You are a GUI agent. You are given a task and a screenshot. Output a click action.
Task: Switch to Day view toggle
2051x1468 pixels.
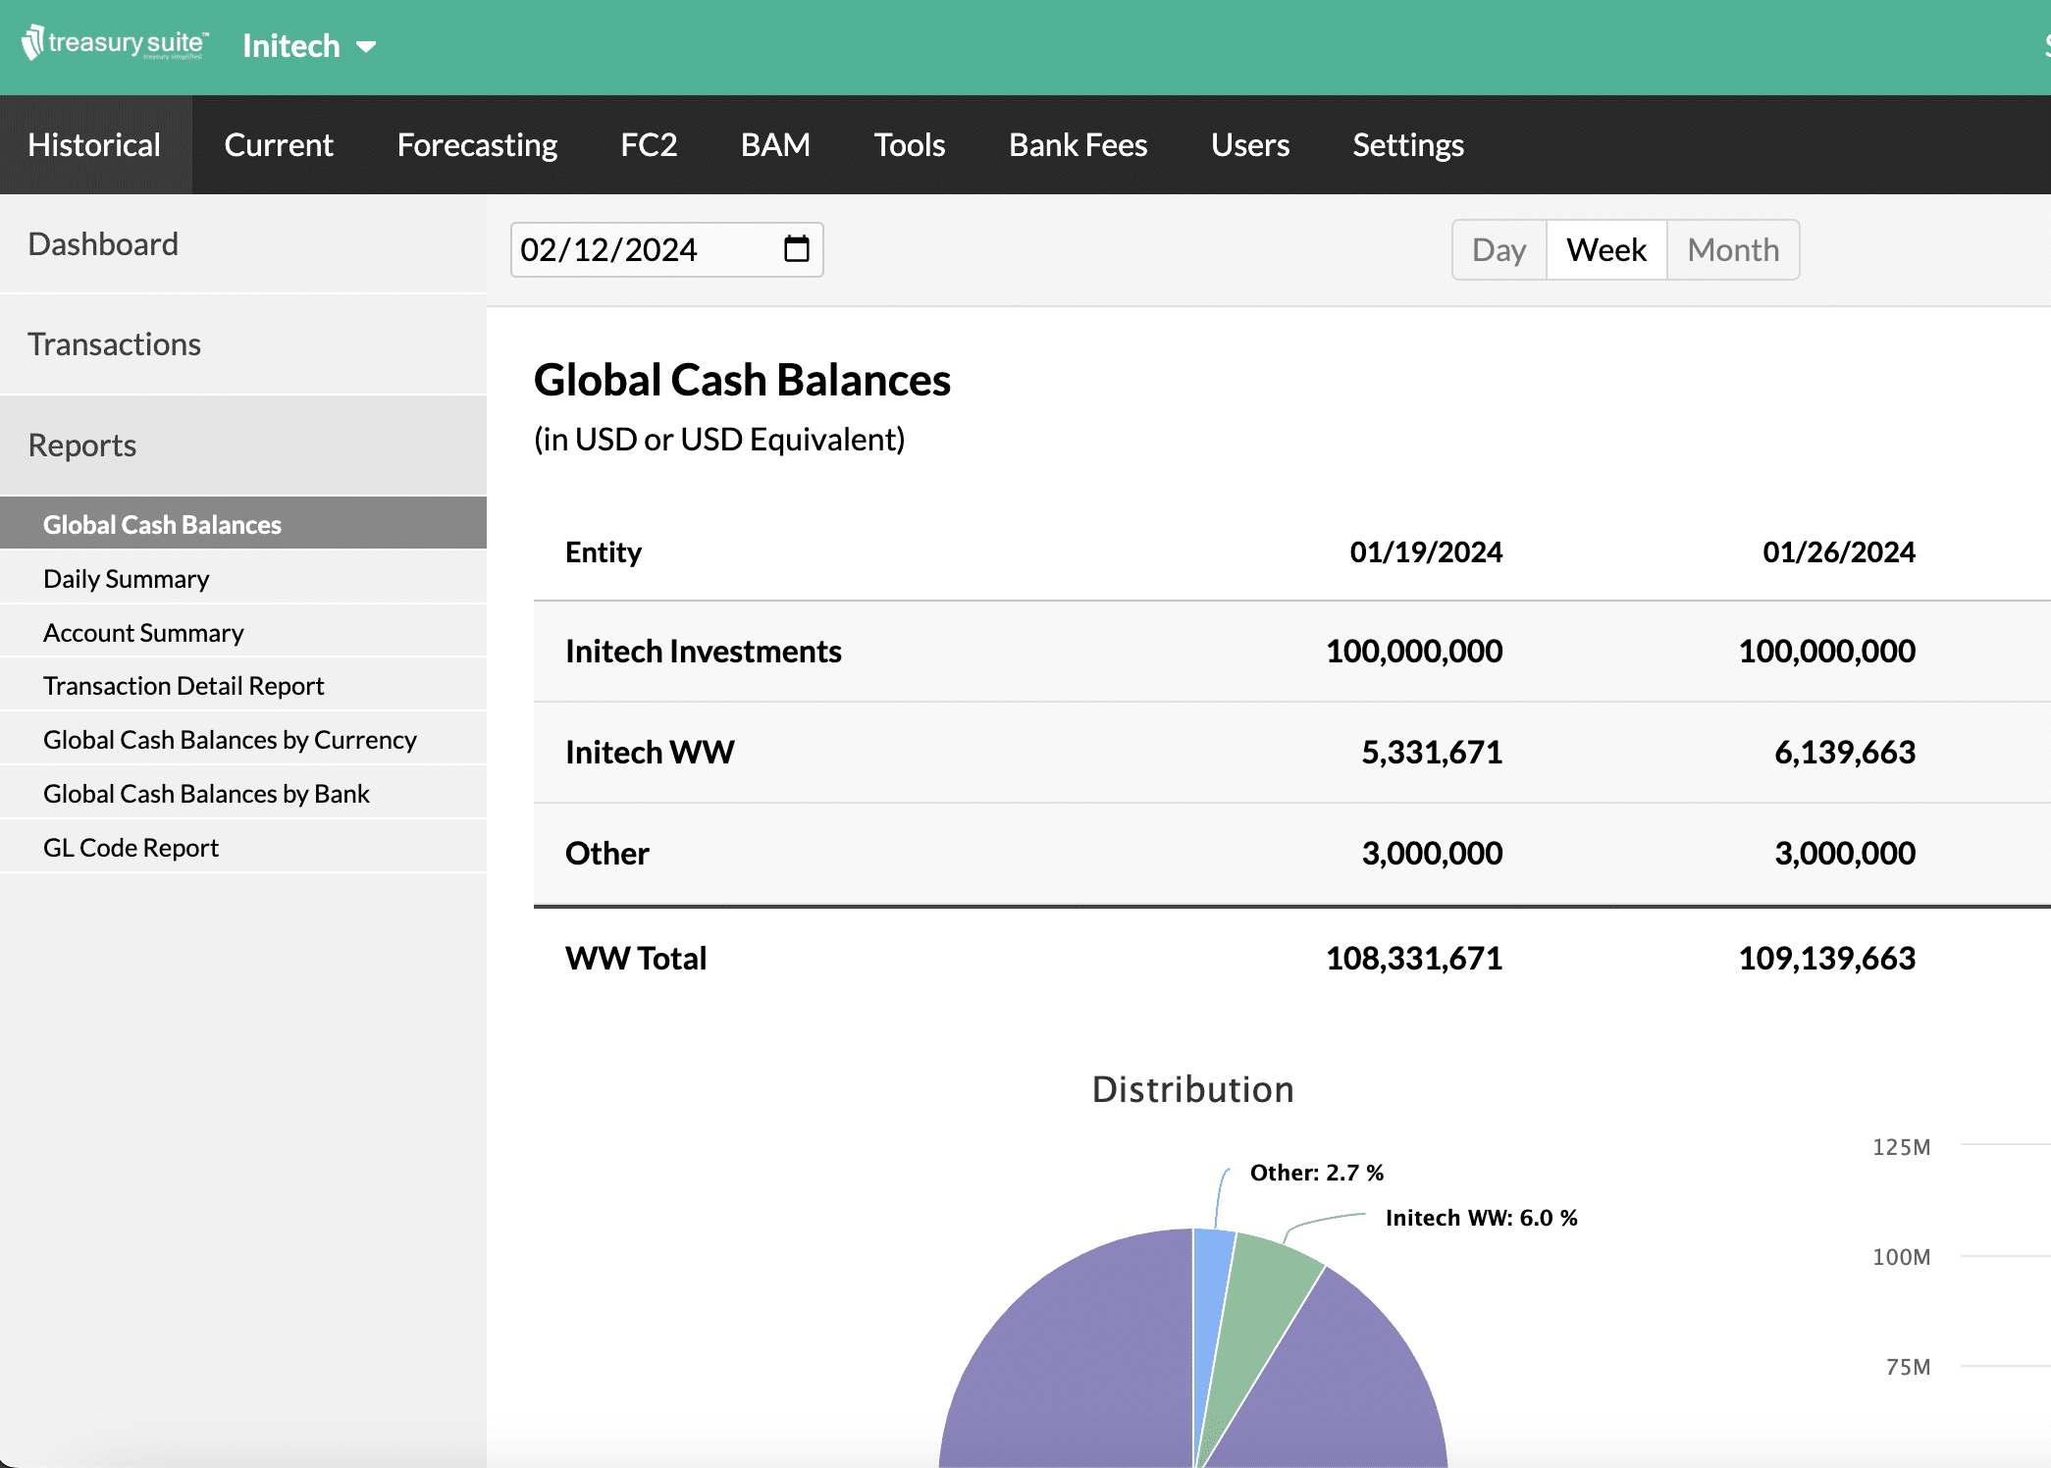[x=1499, y=248]
